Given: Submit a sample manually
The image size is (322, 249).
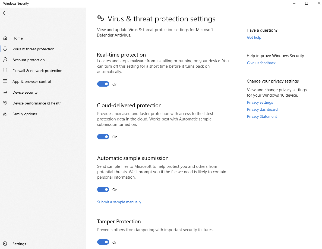Looking at the screenshot, I should (119, 202).
